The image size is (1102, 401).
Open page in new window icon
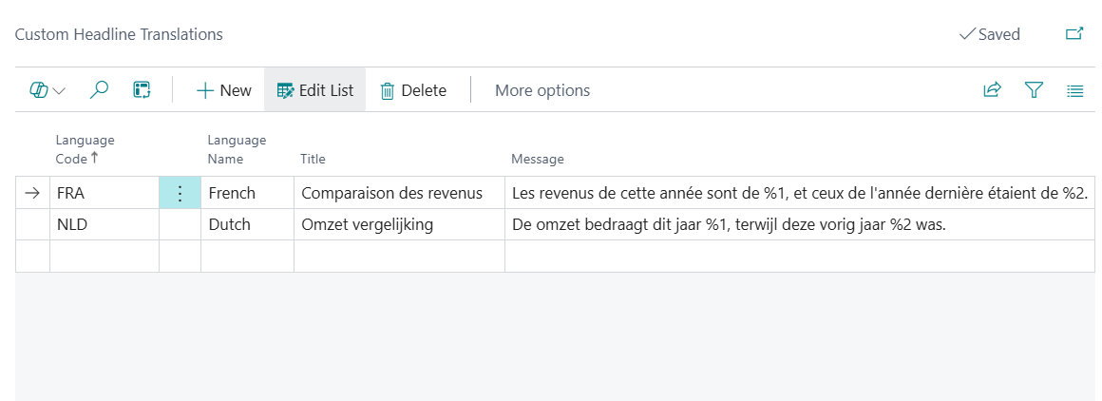(1074, 34)
